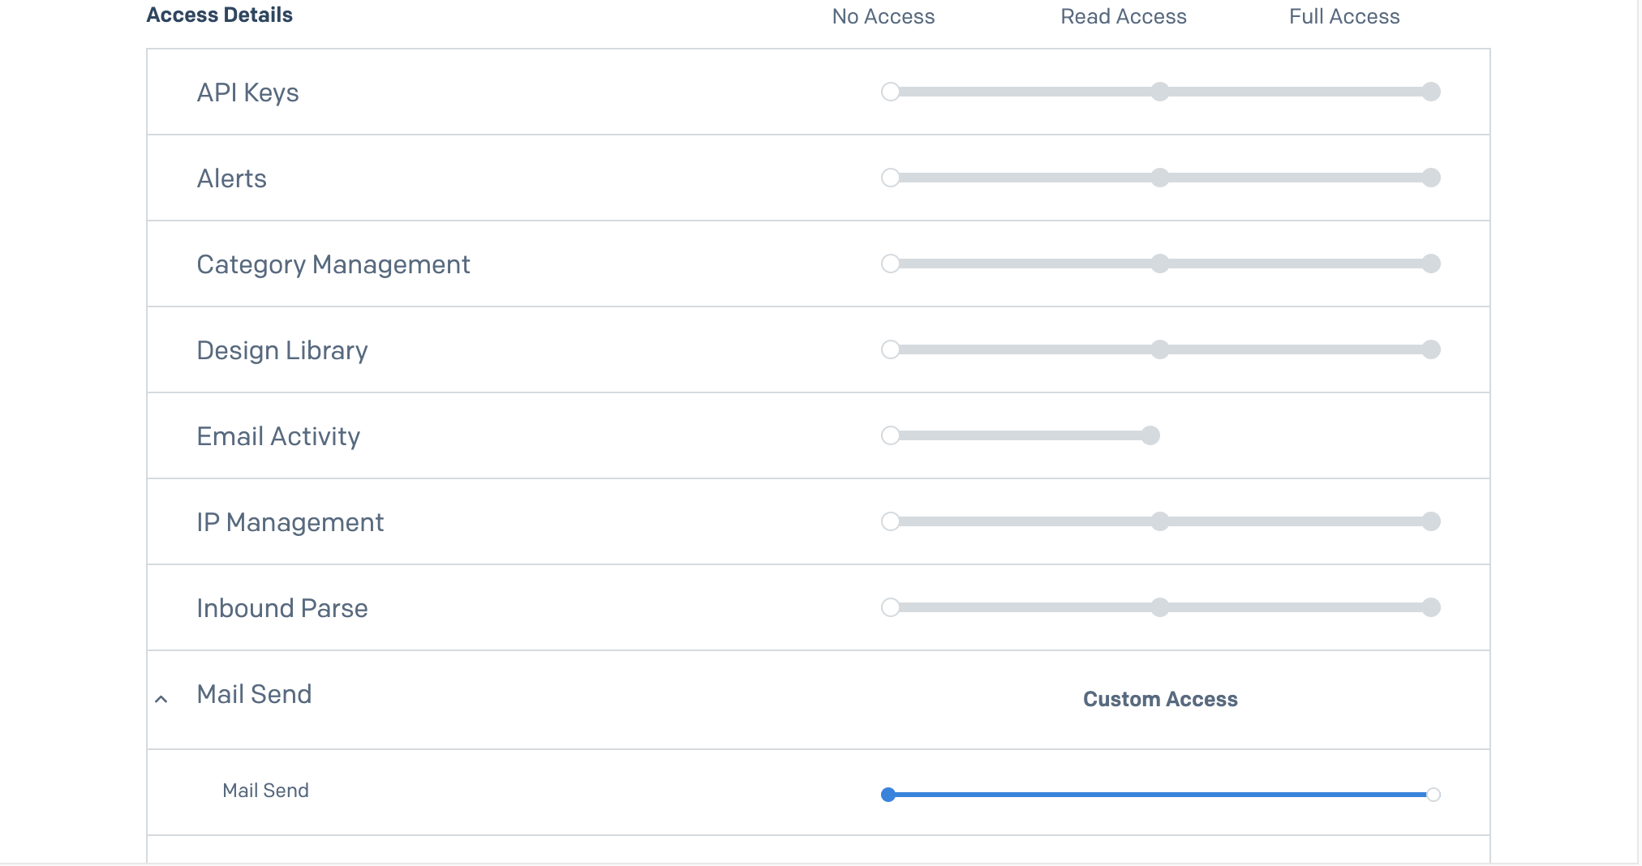Image resolution: width=1642 pixels, height=866 pixels.
Task: Click the Read Access column header
Action: click(x=1123, y=16)
